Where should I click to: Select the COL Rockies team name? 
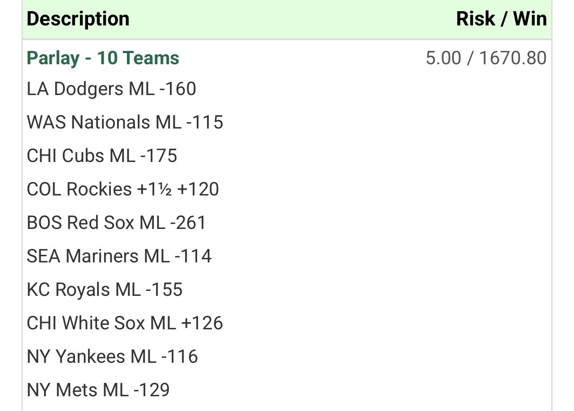pos(79,189)
